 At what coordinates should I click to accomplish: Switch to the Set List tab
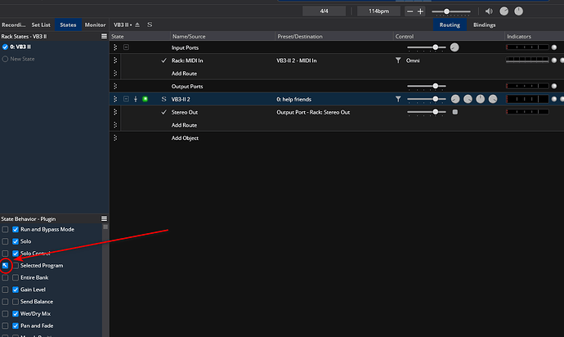pyautogui.click(x=41, y=25)
